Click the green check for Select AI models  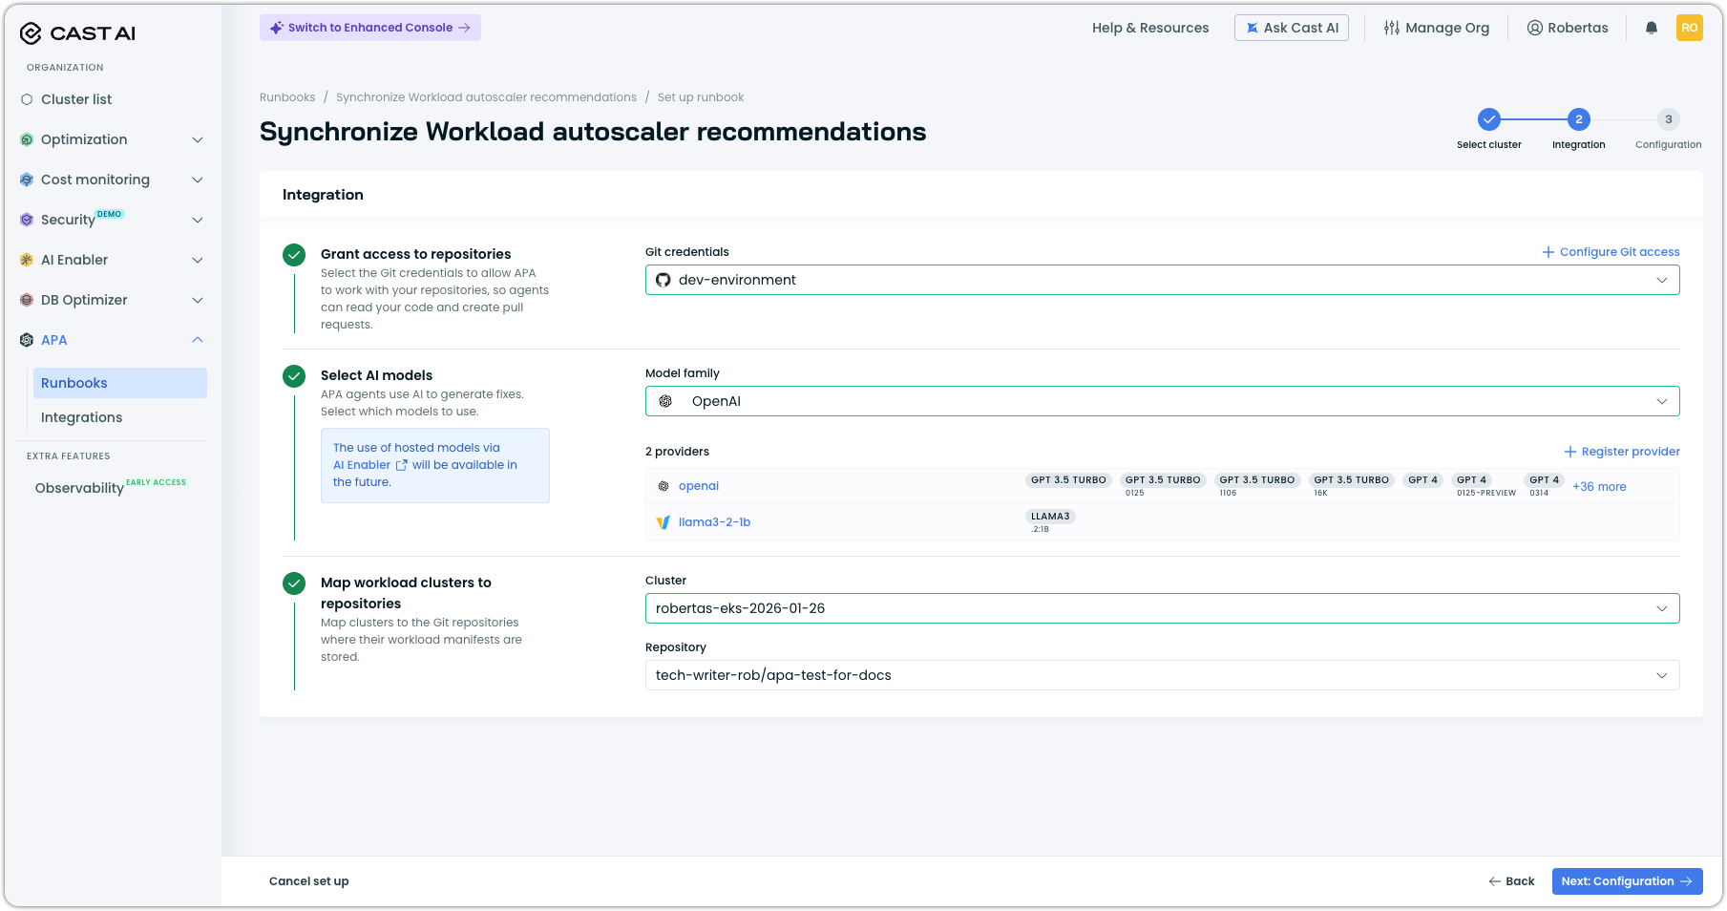pyautogui.click(x=294, y=376)
